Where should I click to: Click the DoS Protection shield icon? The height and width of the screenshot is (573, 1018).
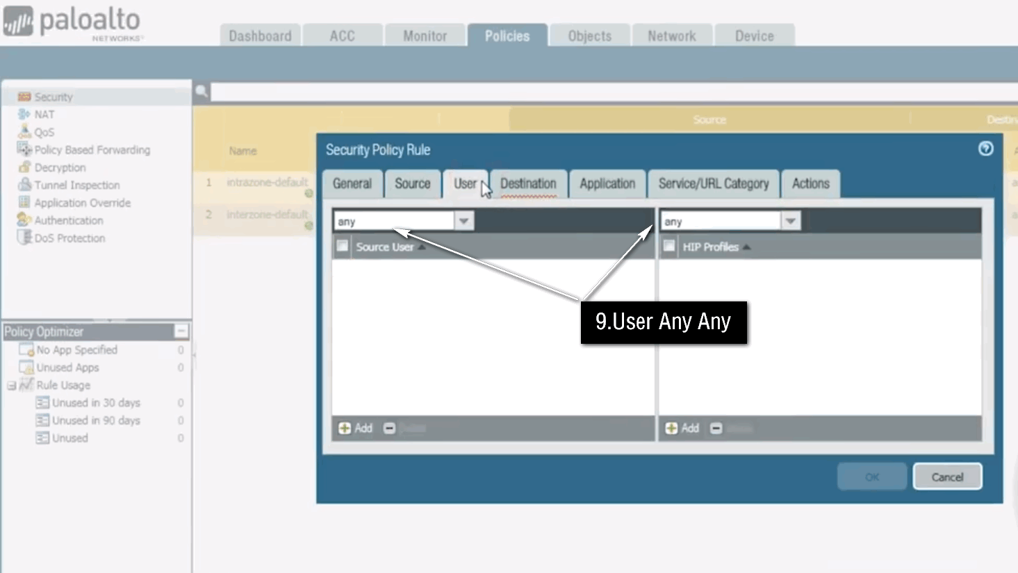click(x=24, y=238)
